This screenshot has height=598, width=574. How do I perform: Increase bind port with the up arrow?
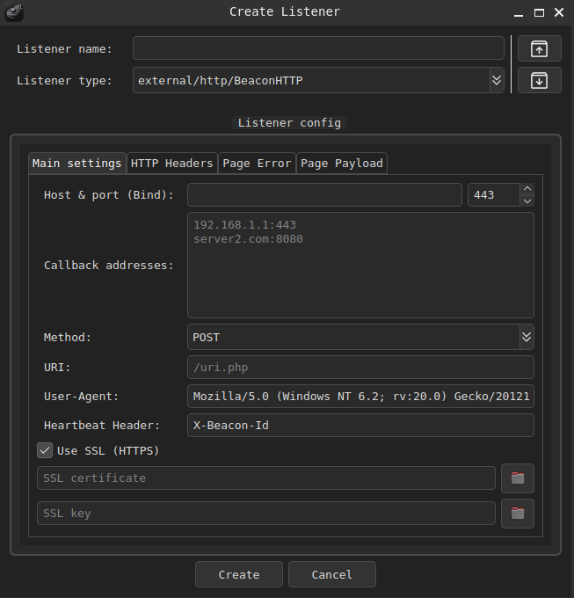click(x=527, y=189)
